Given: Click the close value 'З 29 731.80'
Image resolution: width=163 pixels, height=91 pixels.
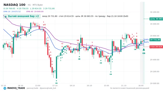Looking at the screenshot, I should [x=49, y=9].
